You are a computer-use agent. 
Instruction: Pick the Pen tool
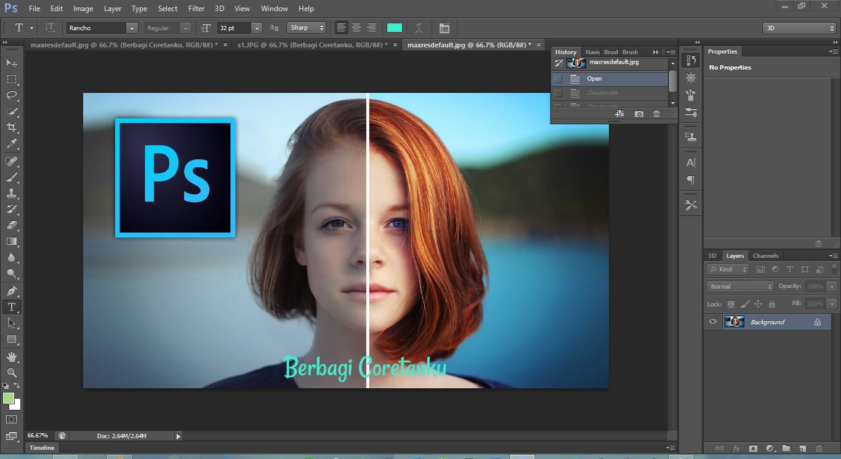tap(12, 290)
